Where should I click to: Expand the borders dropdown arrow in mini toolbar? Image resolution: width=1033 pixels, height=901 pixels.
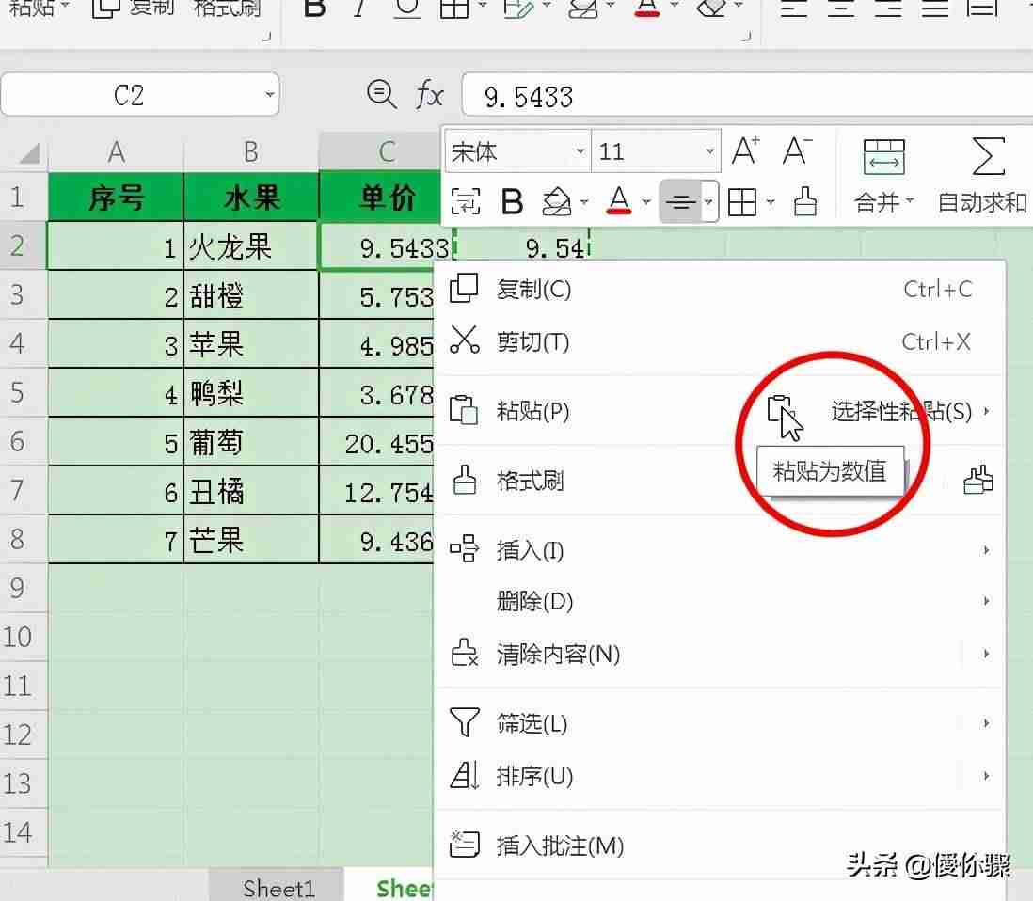[771, 202]
